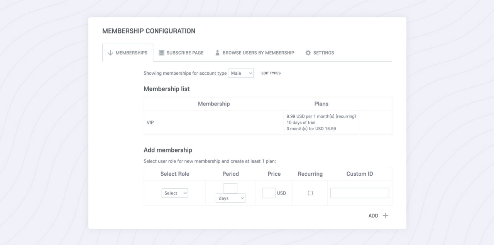
Task: Go to Browse Users By Membership tab
Action: (x=258, y=53)
